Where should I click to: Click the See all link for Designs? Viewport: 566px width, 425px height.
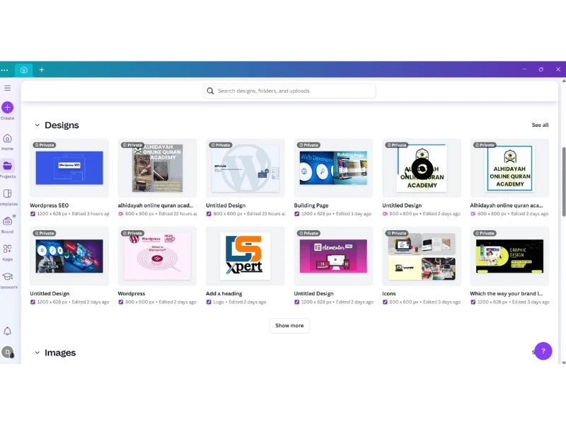(x=540, y=125)
